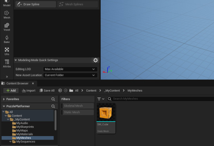The width and height of the screenshot is (214, 146).
Task: Collapse the All folder arrow
Action: click(x=4, y=112)
